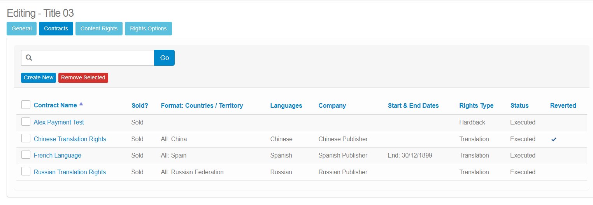Focus the contract search input field
This screenshot has width=593, height=205.
click(93, 58)
